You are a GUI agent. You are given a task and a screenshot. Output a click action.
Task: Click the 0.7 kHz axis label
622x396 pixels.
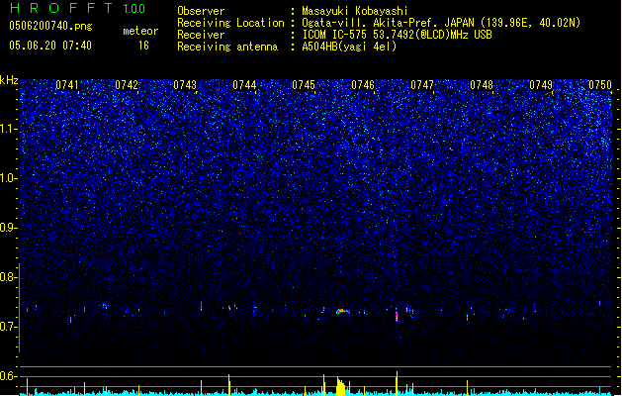coord(9,327)
